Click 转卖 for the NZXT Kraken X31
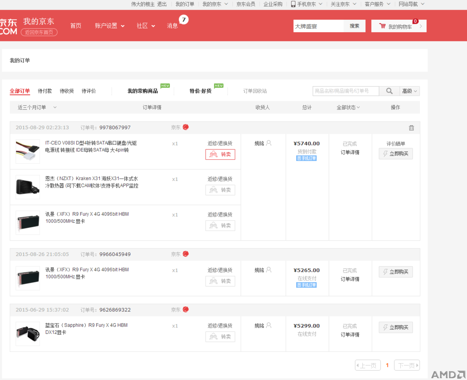The height and width of the screenshot is (380, 467). (x=220, y=190)
